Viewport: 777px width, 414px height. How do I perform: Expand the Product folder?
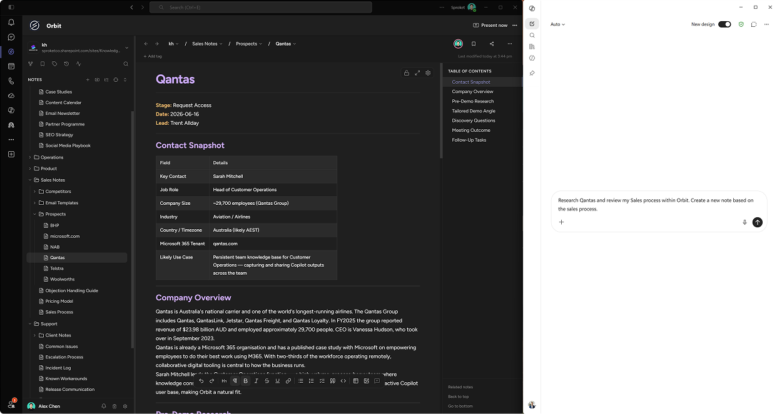(30, 169)
